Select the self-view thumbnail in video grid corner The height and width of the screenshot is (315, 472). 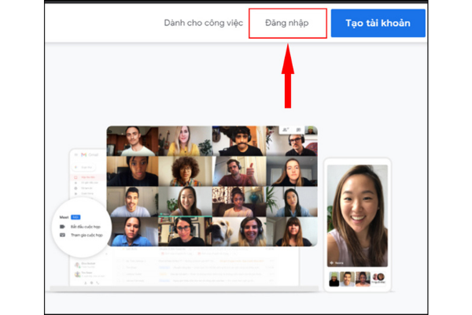coord(311,130)
